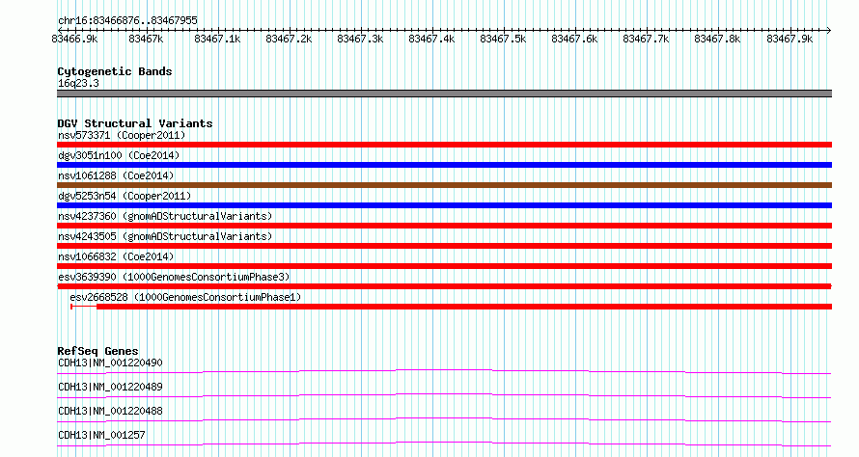Select the blue bar for dgv5253n54
The height and width of the screenshot is (457, 859).
pyautogui.click(x=444, y=205)
